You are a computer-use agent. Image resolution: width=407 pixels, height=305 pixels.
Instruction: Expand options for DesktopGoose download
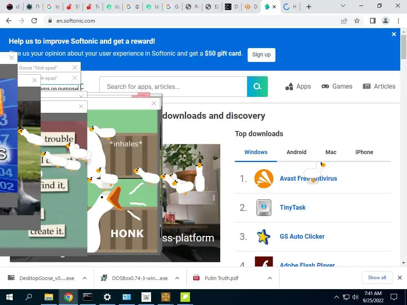pyautogui.click(x=85, y=278)
